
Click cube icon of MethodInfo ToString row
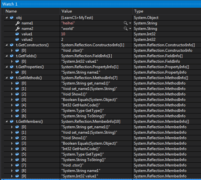pos(17,116)
